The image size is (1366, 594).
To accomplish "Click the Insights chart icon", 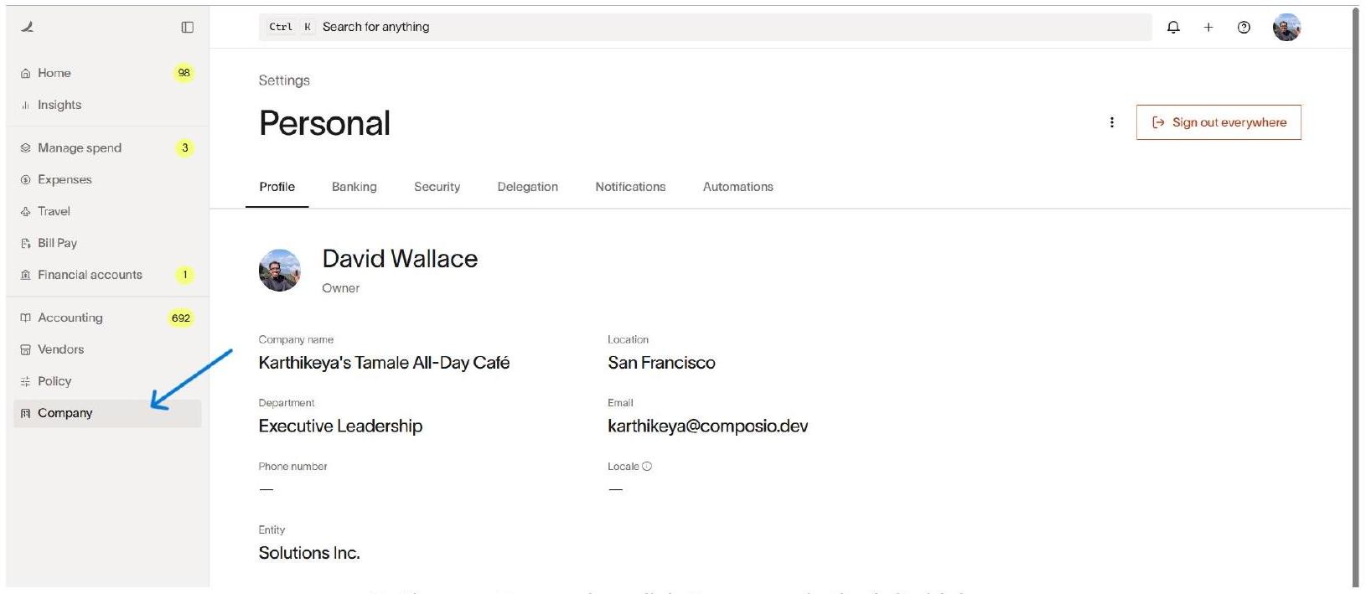I will (x=25, y=105).
